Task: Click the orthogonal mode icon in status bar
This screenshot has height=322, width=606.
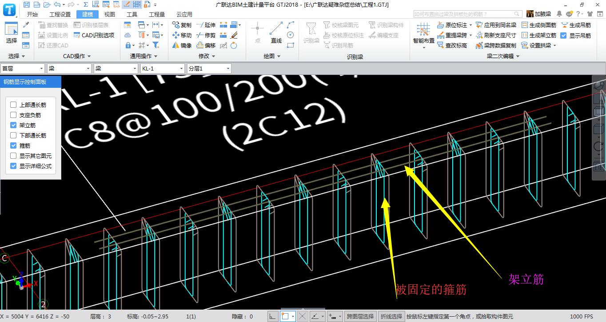Action: click(x=273, y=316)
